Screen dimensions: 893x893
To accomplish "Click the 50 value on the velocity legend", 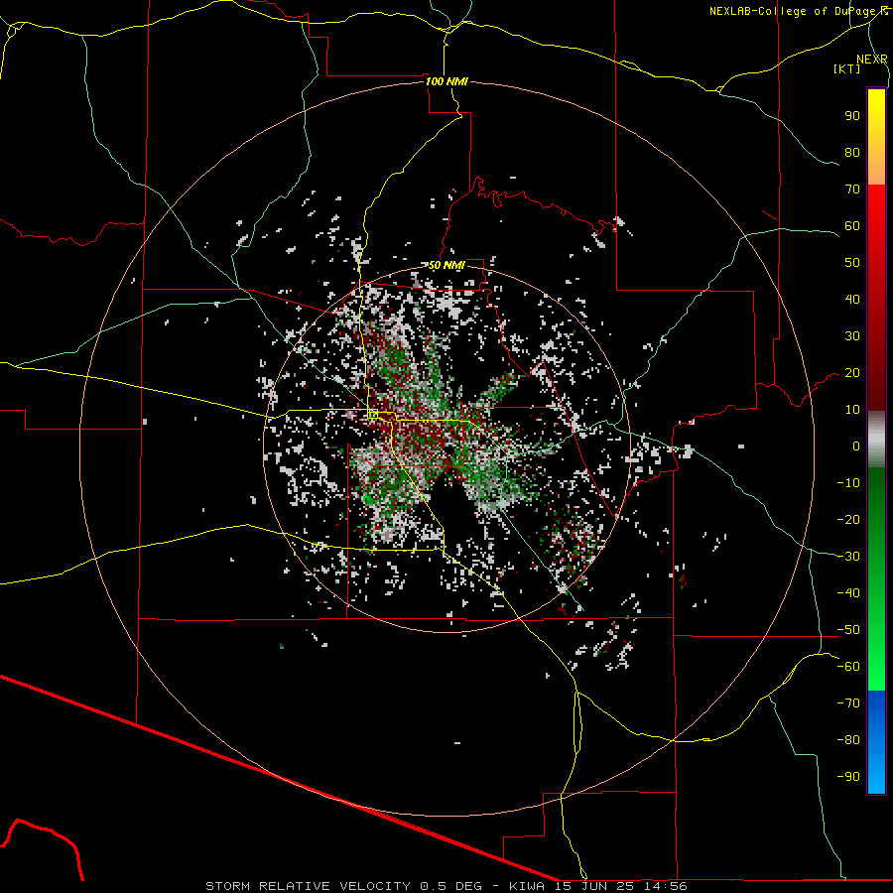I will (852, 263).
